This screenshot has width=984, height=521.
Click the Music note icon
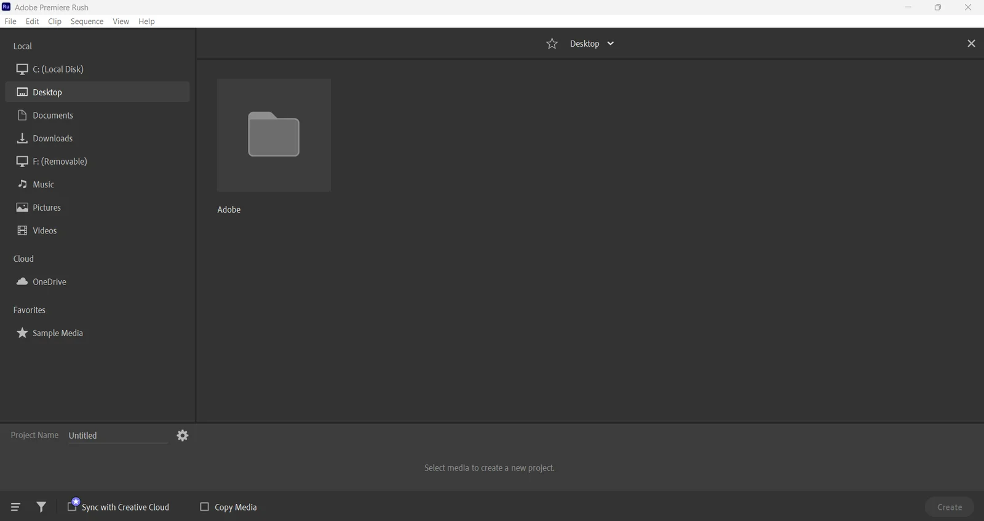coord(22,184)
